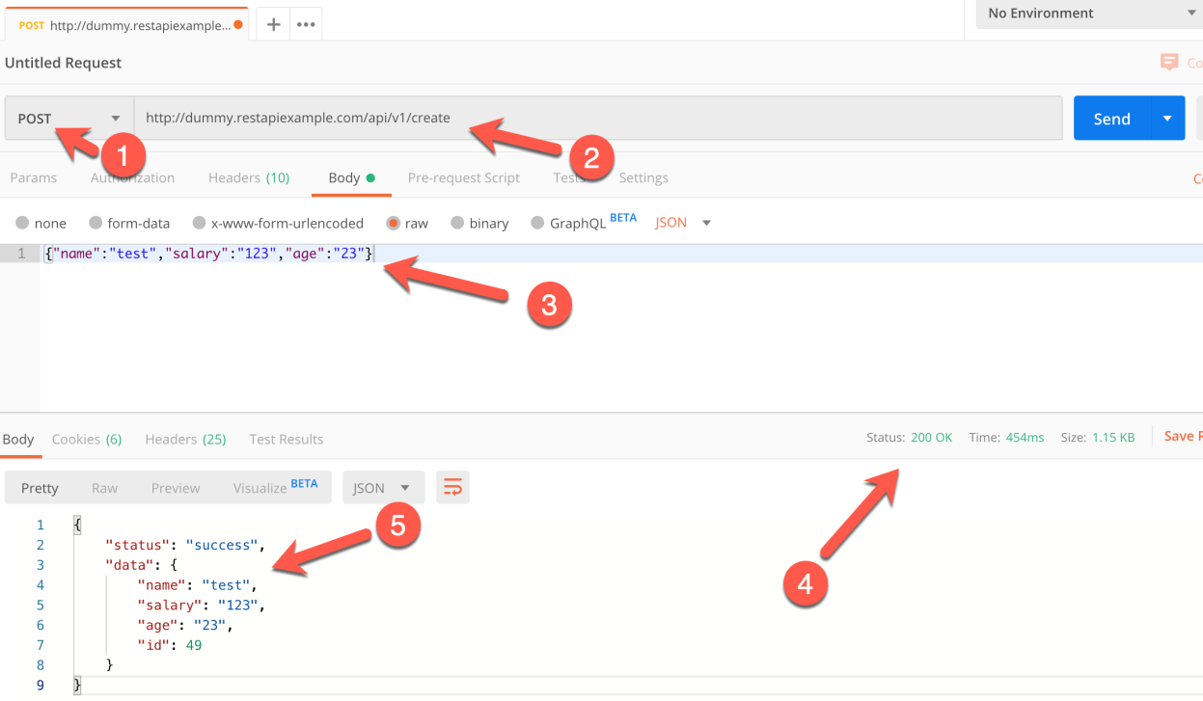Switch the response view to Pretty
The image size is (1203, 701).
pyautogui.click(x=40, y=488)
